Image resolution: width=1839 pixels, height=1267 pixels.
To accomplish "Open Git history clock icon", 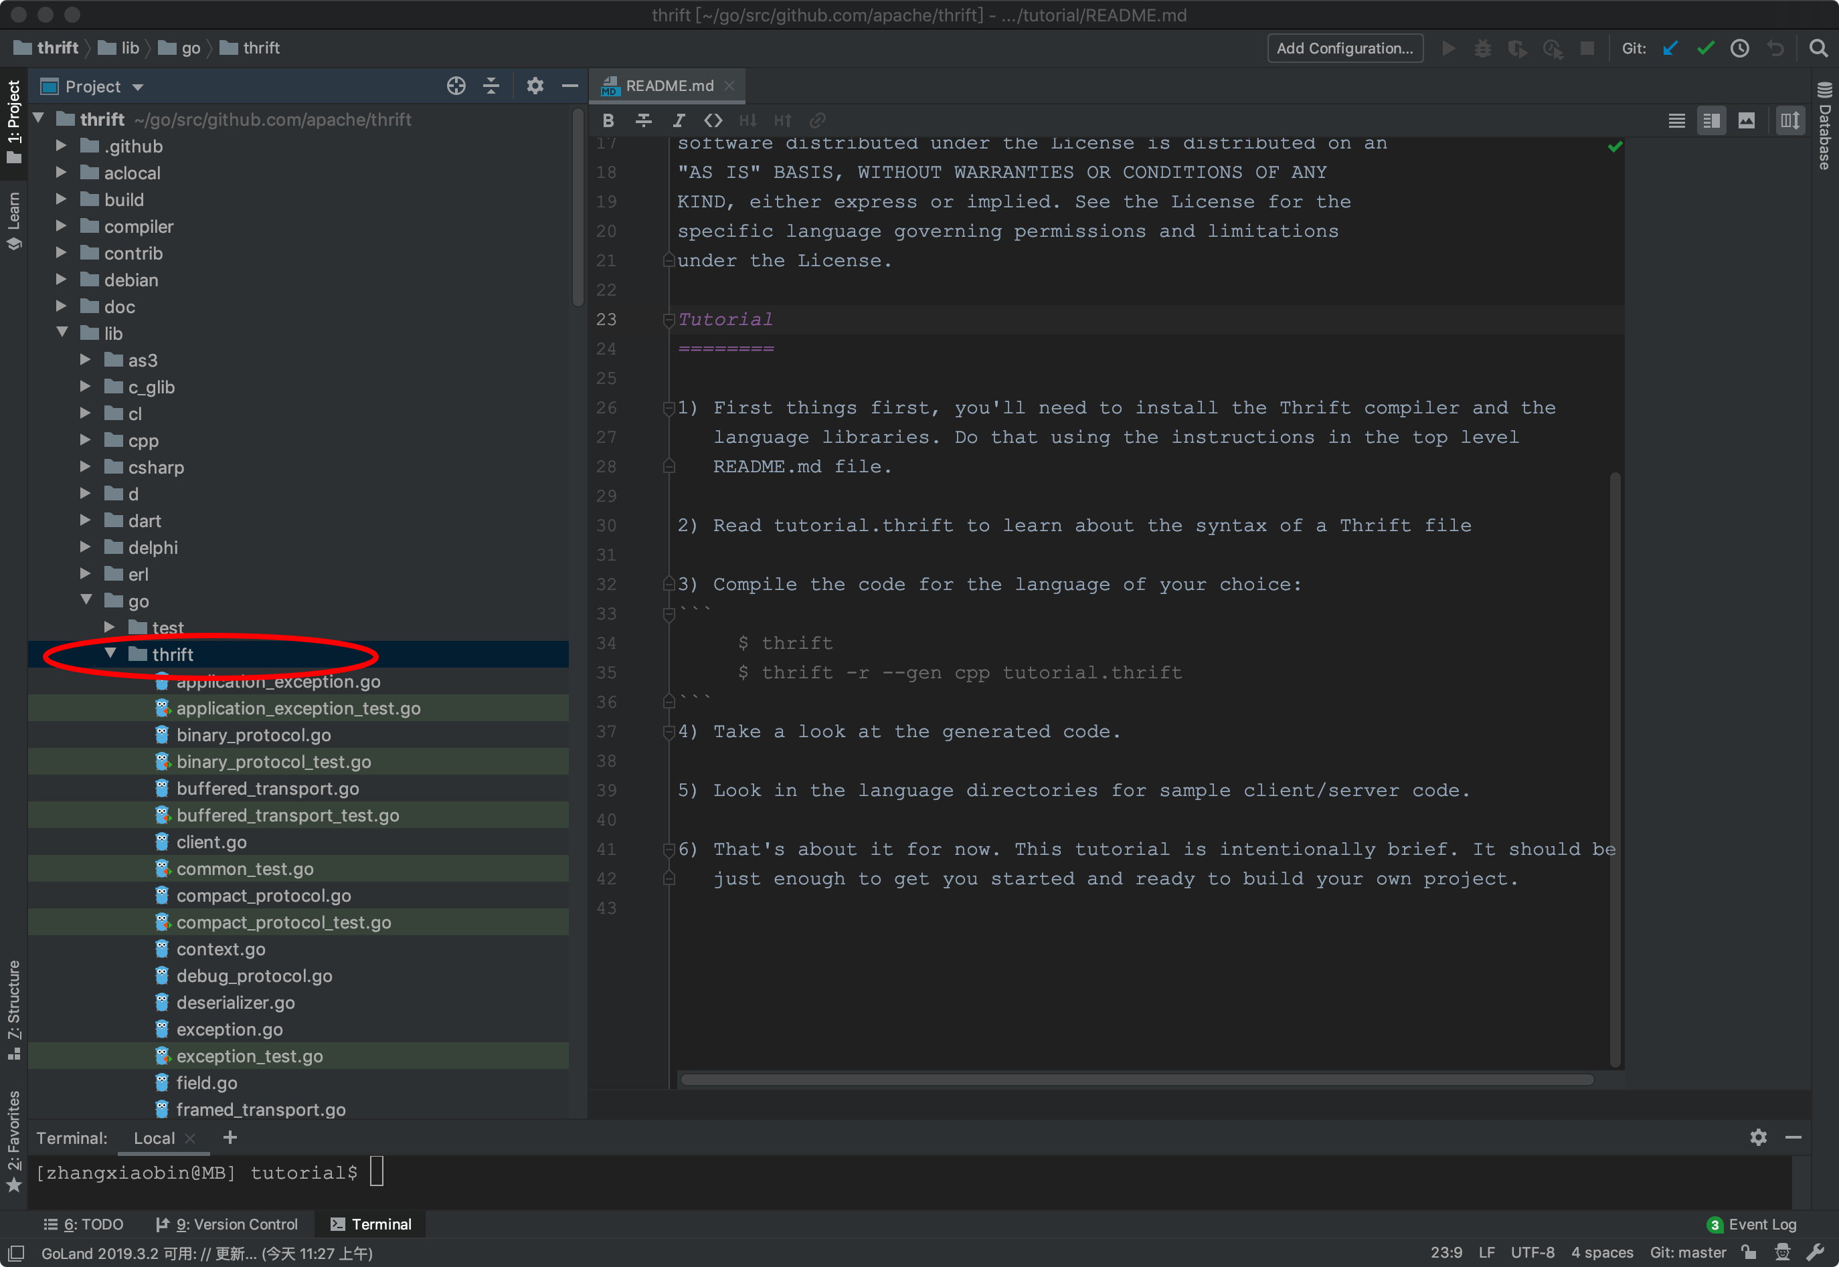I will pos(1740,48).
